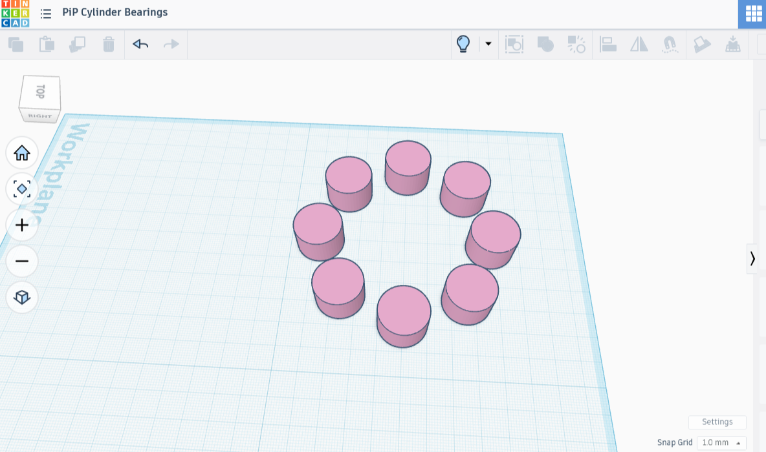Zoom out with the minus button

22,261
